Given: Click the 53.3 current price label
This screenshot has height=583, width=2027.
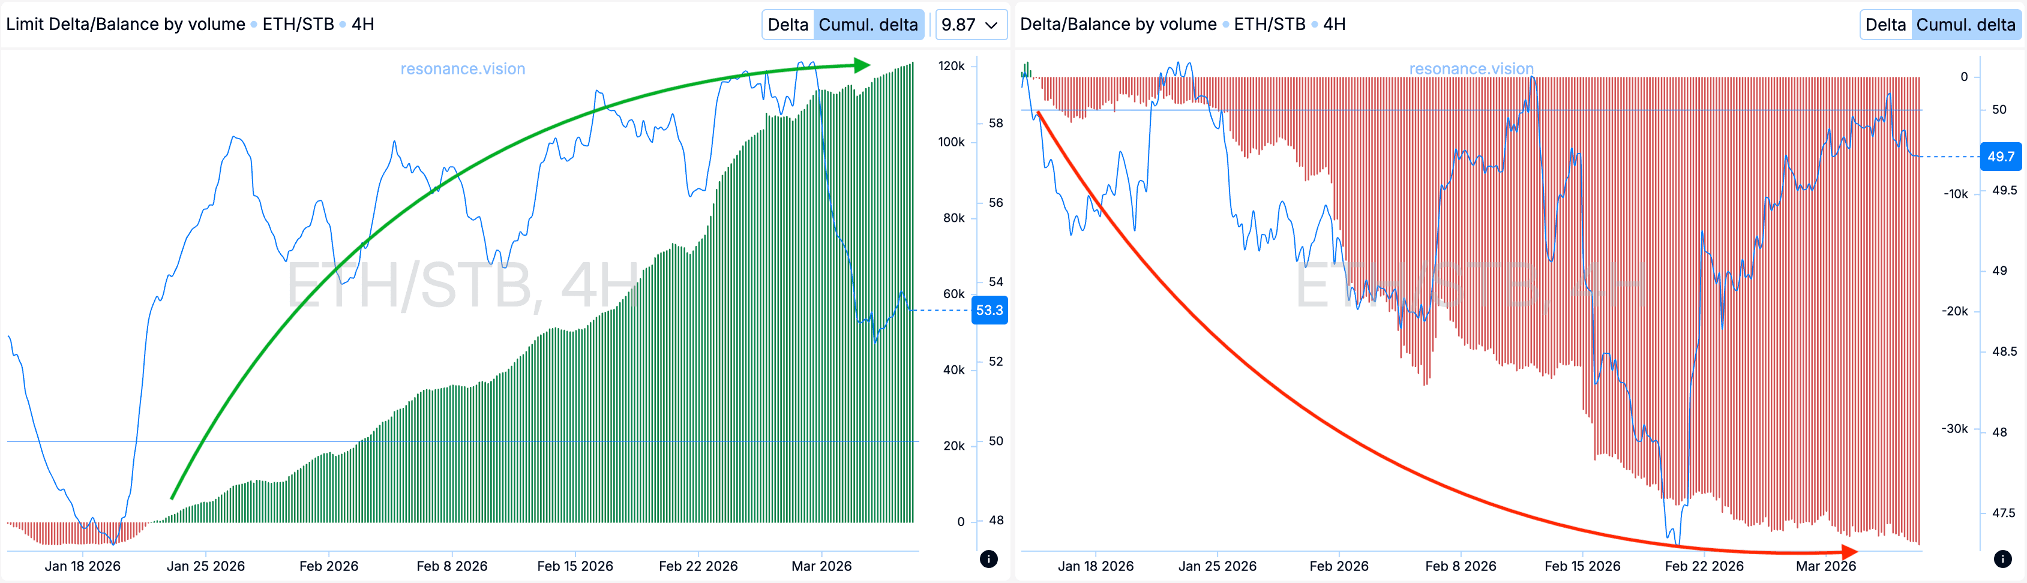Looking at the screenshot, I should click(989, 310).
